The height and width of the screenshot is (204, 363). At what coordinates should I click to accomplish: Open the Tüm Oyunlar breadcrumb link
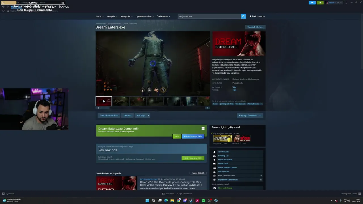(100, 24)
